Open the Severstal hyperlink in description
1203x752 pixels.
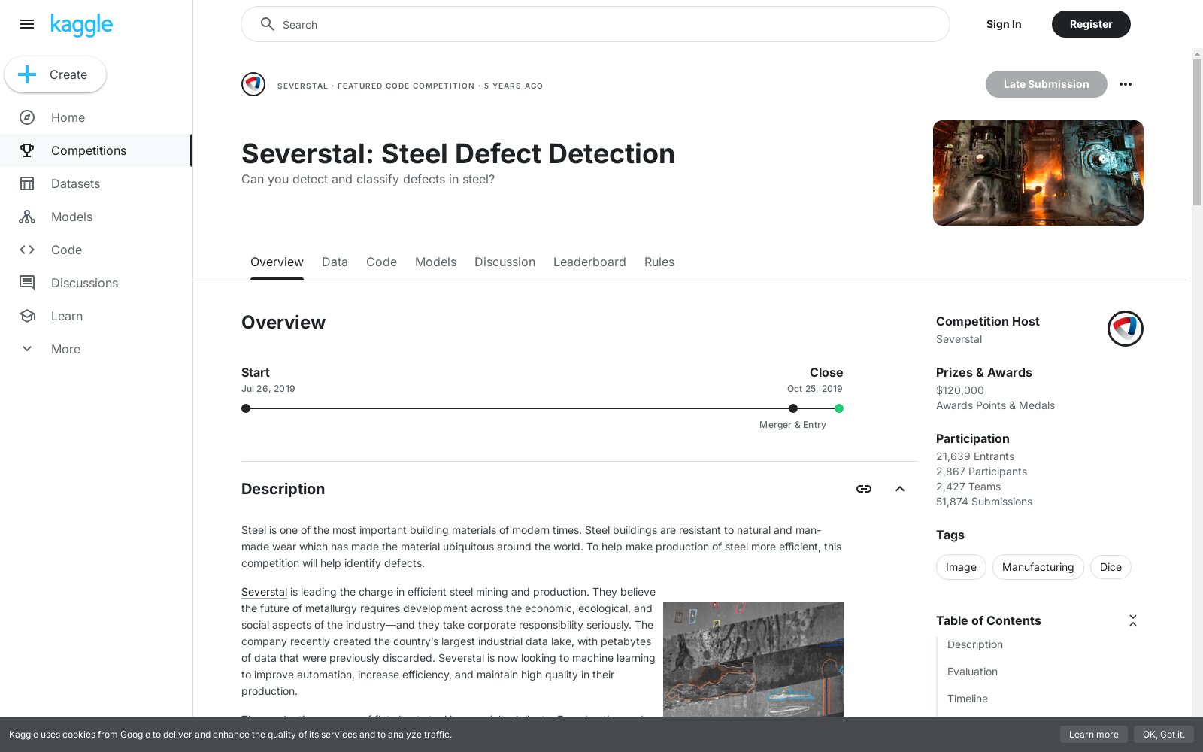264,592
